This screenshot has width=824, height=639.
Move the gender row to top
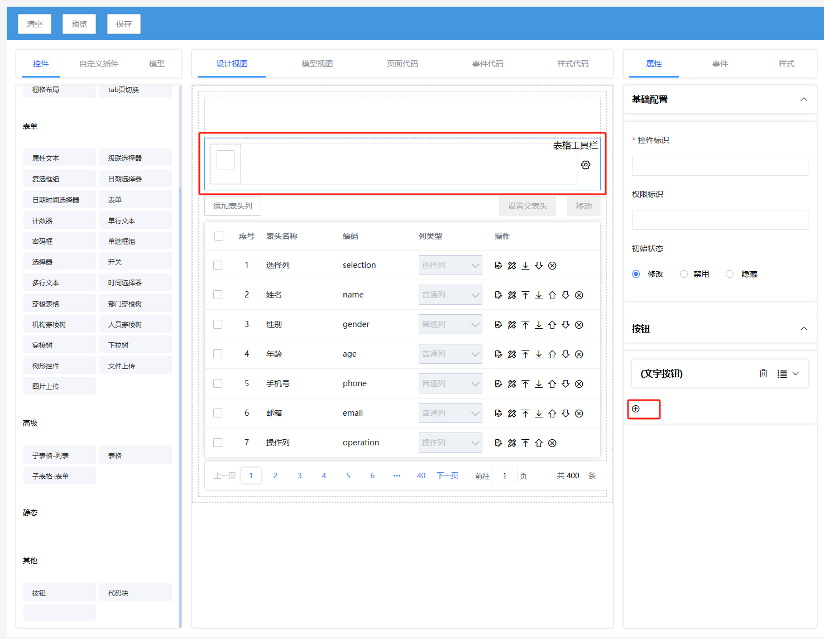[x=525, y=325]
